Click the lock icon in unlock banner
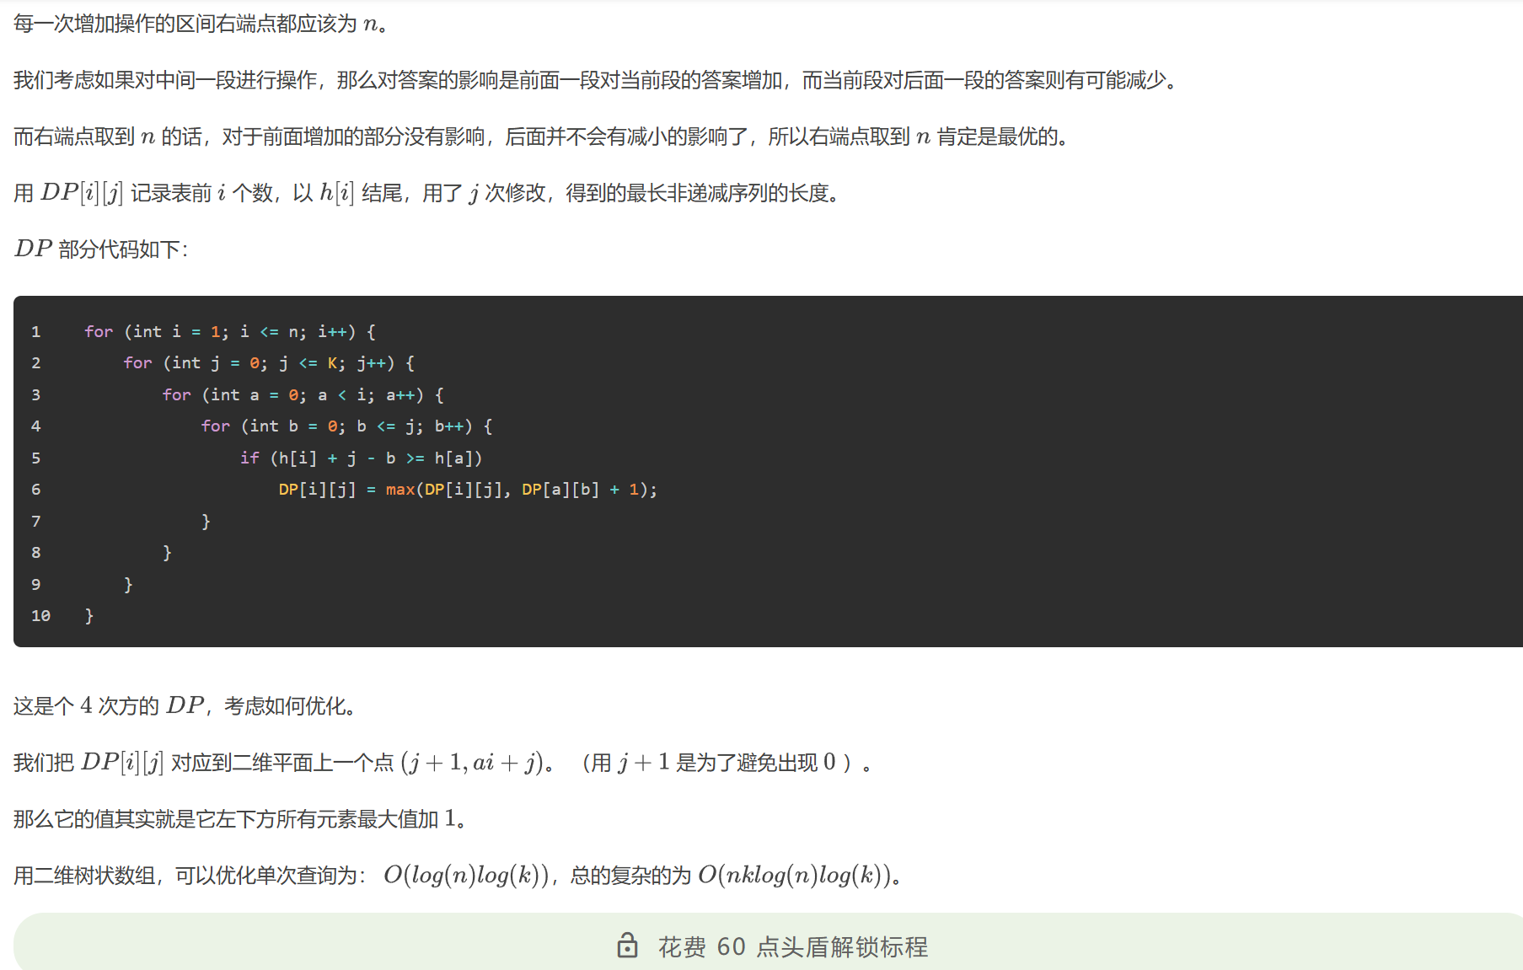1523x970 pixels. [x=627, y=946]
